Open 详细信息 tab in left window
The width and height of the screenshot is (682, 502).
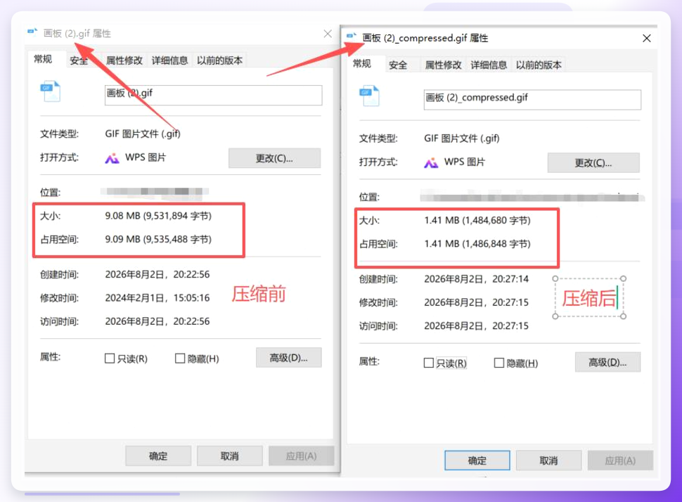coord(169,60)
